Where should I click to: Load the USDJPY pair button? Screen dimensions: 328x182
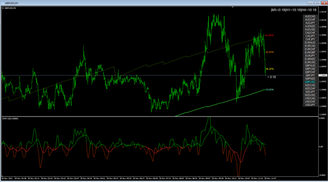click(310, 105)
